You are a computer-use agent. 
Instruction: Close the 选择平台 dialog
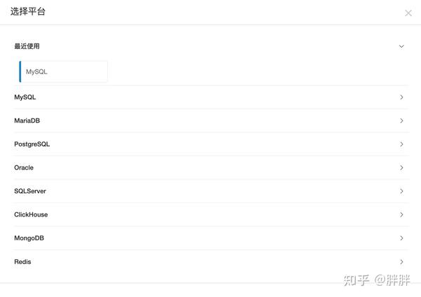point(408,13)
